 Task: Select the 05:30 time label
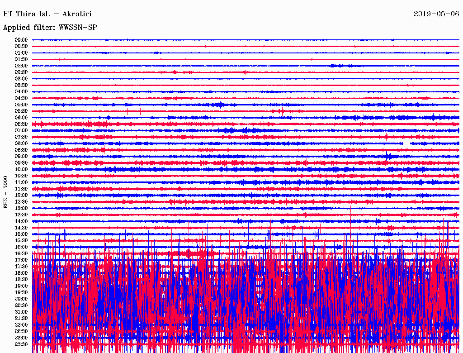tap(21, 111)
